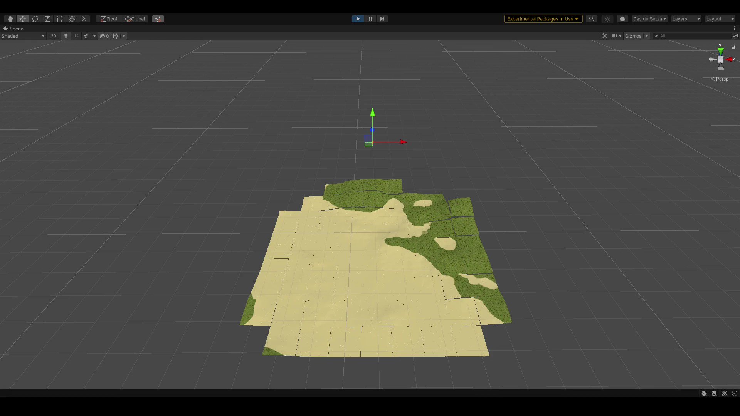This screenshot has width=740, height=416.
Task: Toggle the 2D view mode
Action: [53, 36]
